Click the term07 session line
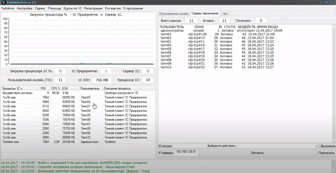336x173 pixels. (217, 56)
